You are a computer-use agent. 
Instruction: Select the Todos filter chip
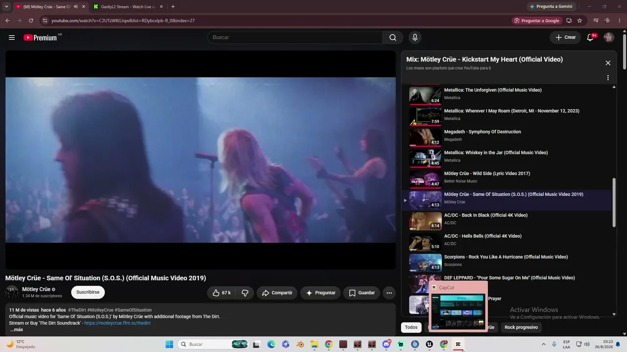point(411,327)
